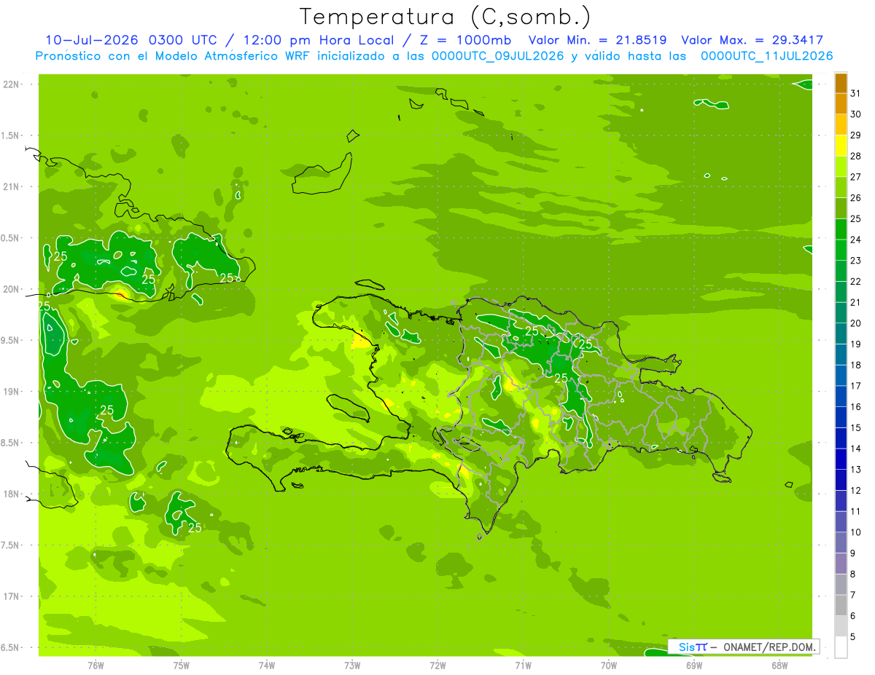Pick the dark blue legend swatch between 13 and 14
The height and width of the screenshot is (675, 875).
841,459
